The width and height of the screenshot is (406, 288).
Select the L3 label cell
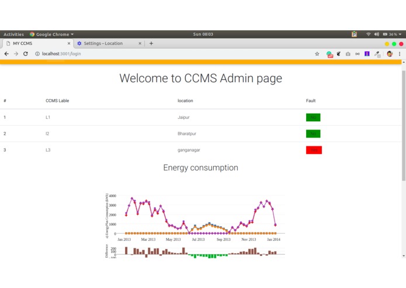pyautogui.click(x=48, y=150)
